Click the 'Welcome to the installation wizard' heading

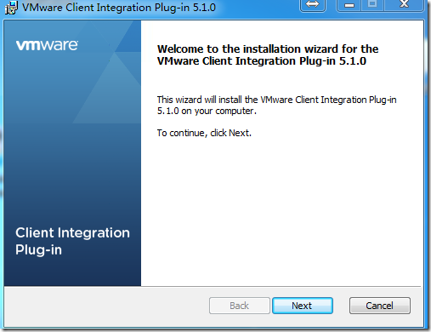268,55
